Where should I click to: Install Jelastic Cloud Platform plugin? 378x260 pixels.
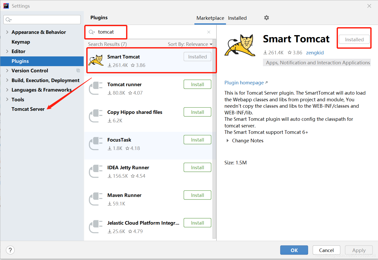coord(197,223)
